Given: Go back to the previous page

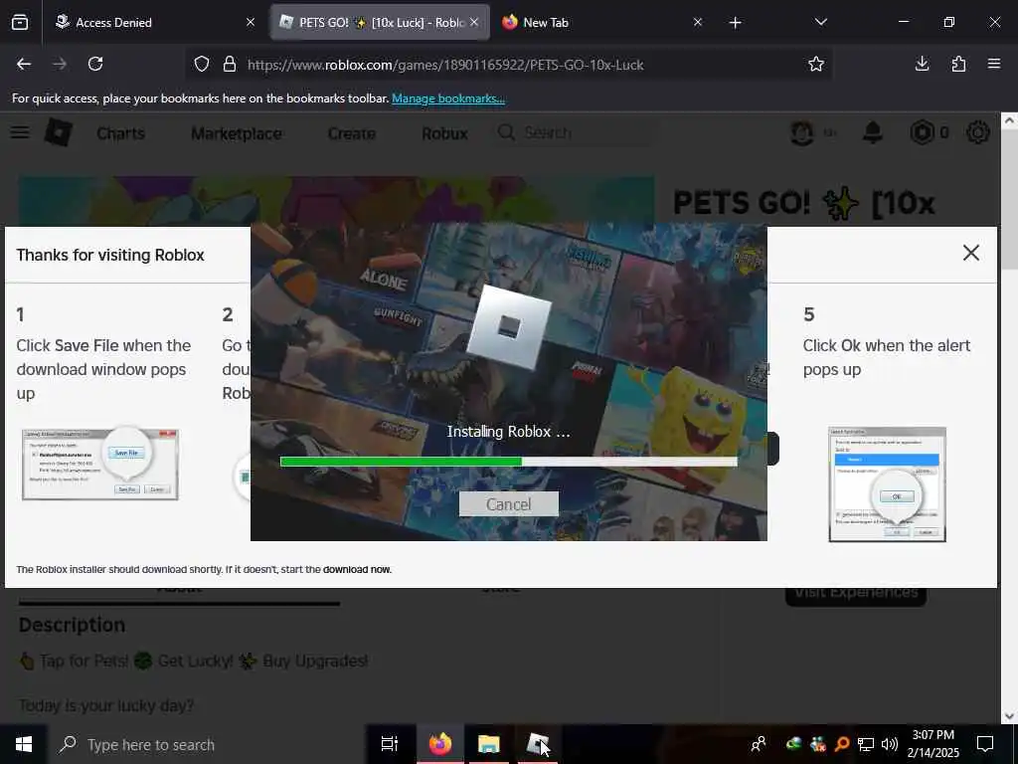Looking at the screenshot, I should click(x=24, y=64).
